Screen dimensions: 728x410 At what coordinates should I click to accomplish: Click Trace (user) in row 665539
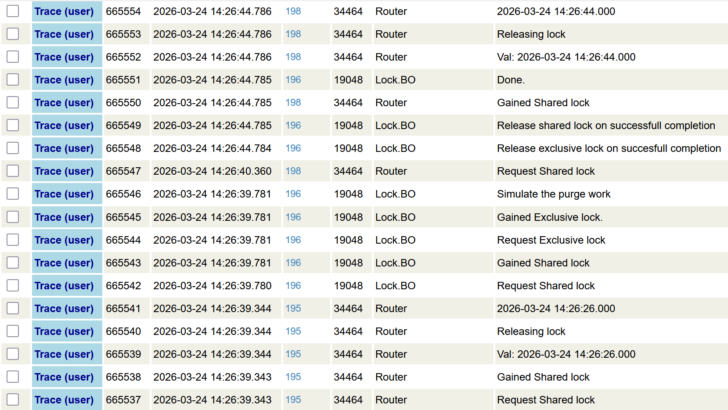pyautogui.click(x=64, y=354)
